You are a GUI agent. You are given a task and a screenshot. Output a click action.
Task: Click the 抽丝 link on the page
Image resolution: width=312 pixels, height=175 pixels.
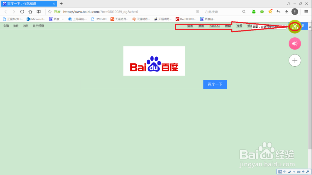[x=16, y=26]
